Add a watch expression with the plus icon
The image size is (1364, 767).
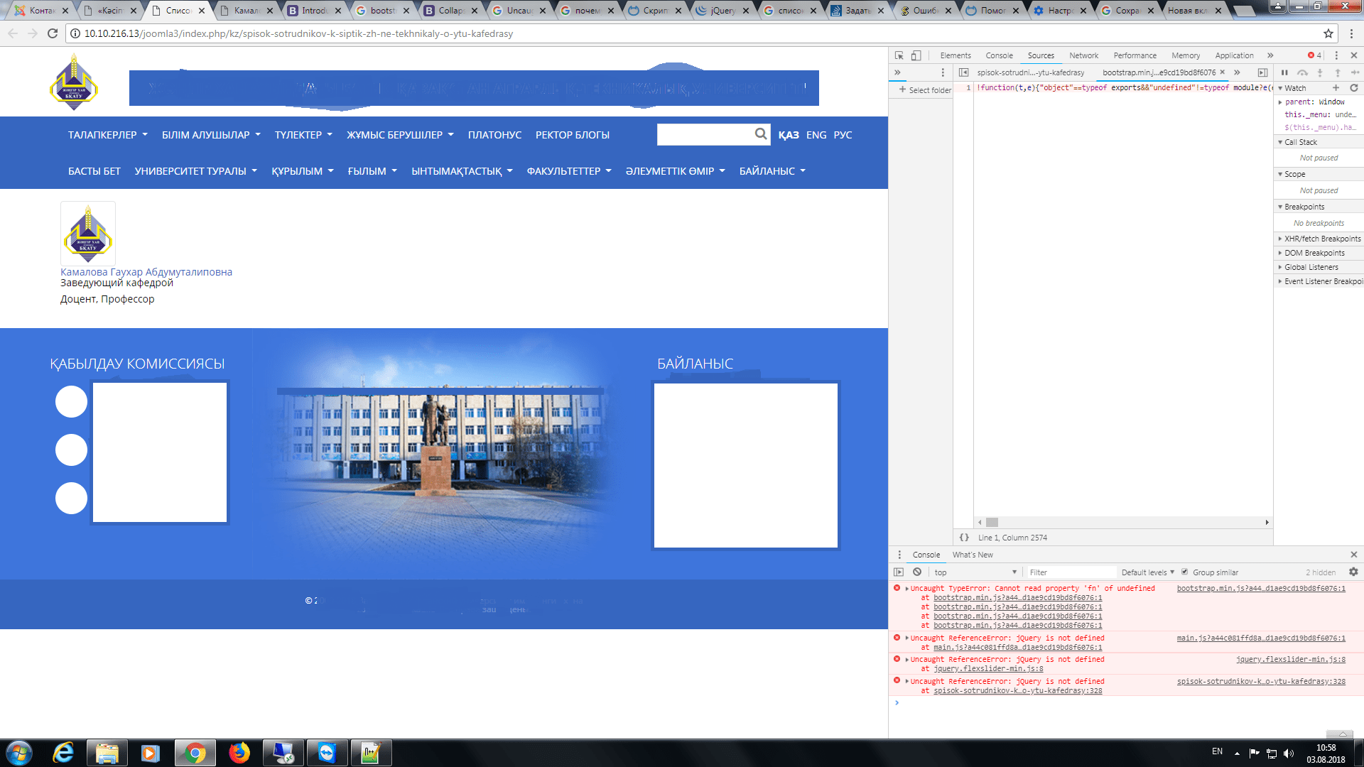(1336, 87)
